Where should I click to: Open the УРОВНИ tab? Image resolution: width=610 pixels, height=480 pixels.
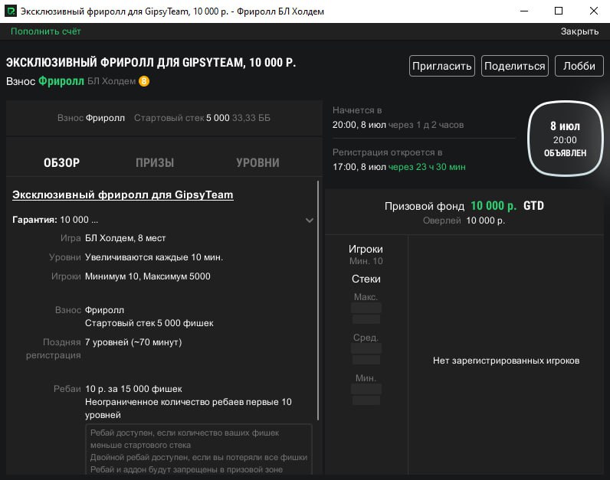coord(257,162)
